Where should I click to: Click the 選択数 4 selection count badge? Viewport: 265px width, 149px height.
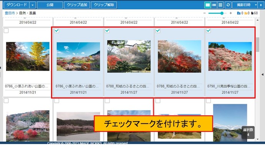[248, 132]
